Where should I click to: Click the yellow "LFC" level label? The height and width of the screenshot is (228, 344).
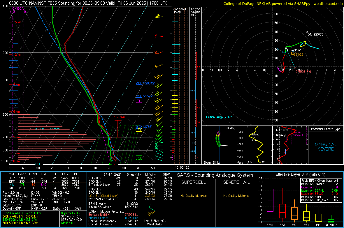(139, 130)
